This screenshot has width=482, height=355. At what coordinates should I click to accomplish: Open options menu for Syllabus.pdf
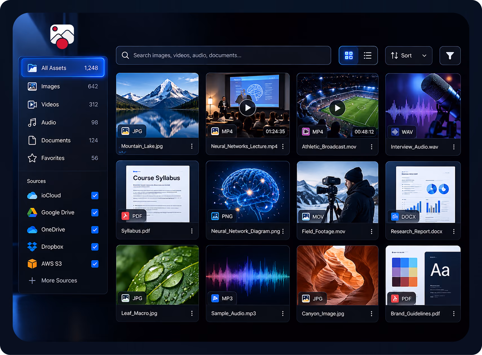192,231
